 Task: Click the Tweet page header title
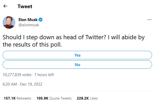click(x=25, y=6)
